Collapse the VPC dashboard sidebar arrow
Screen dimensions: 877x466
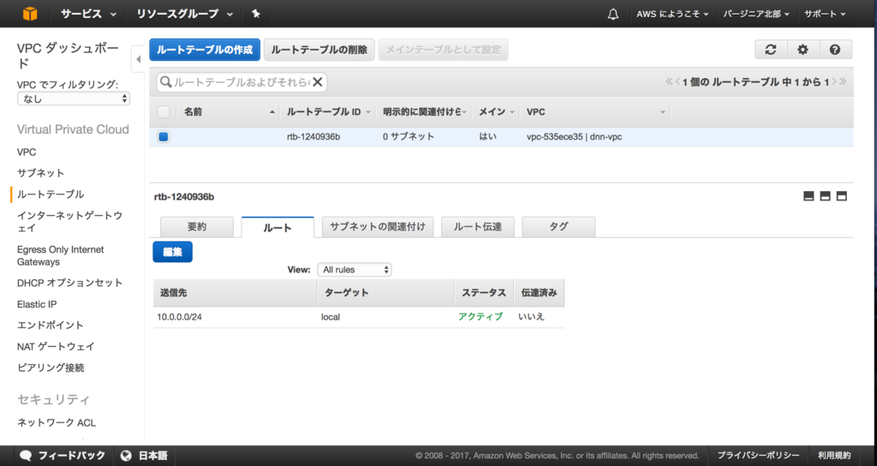138,59
